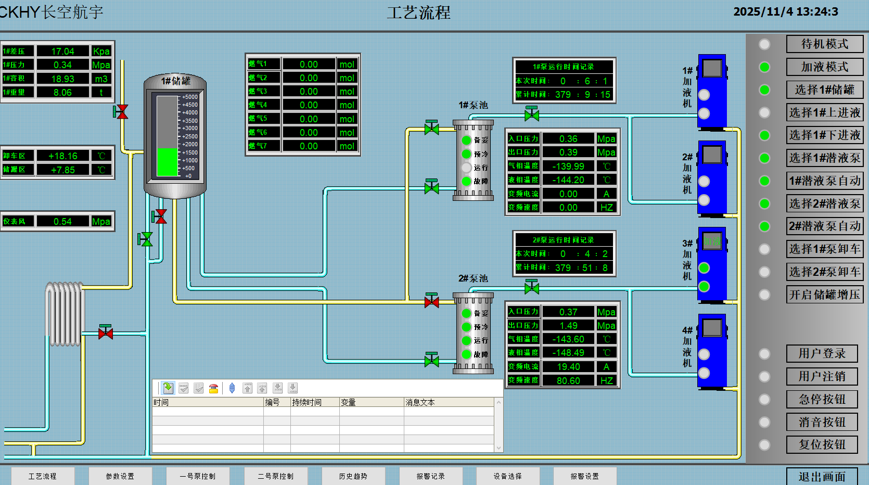
Task: Click the alarm horn acknowledge icon
Action: pyautogui.click(x=213, y=388)
